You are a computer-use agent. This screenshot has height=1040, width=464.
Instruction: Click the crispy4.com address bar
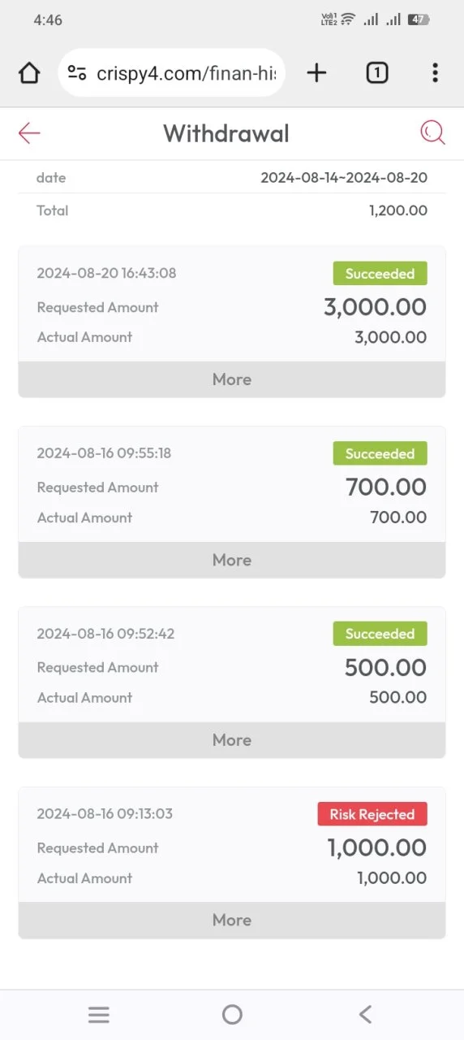point(171,73)
